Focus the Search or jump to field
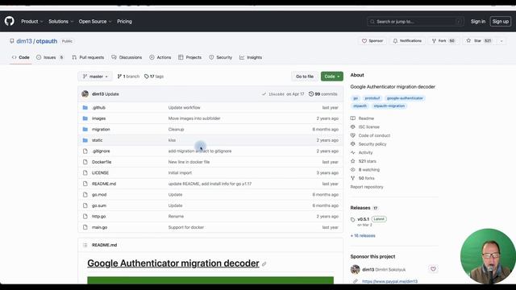 coord(415,22)
